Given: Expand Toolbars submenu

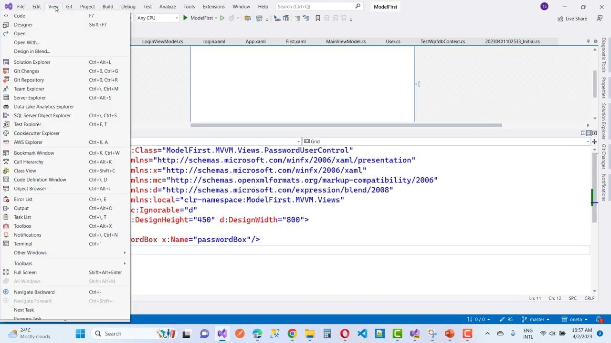Looking at the screenshot, I should point(65,263).
